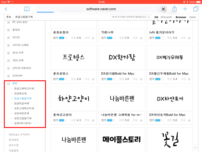
Task: Expand the 개인/교육 category
Action: coord(8,61)
